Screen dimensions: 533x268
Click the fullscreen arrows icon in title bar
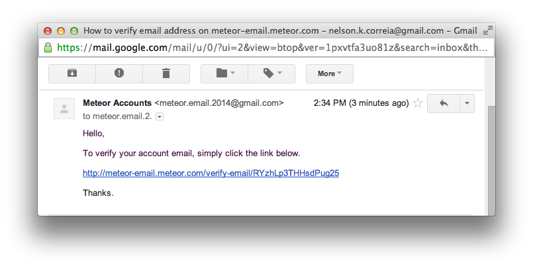(487, 30)
